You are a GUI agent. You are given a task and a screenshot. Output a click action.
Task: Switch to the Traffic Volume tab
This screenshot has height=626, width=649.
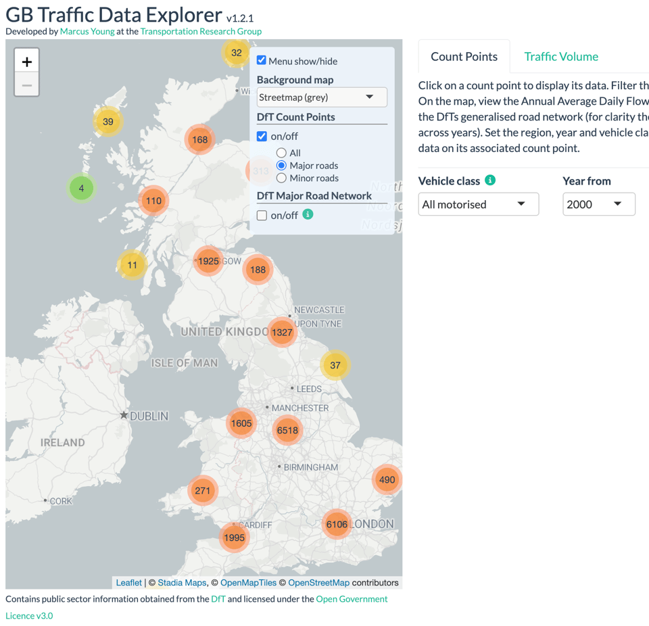coord(561,57)
